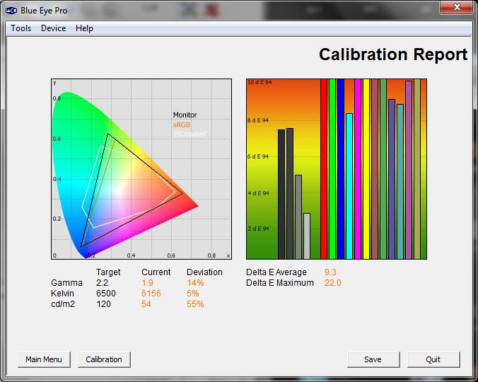Return to the Main Menu
The width and height of the screenshot is (478, 382).
click(x=44, y=359)
